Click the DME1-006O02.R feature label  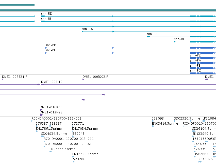point(95,77)
